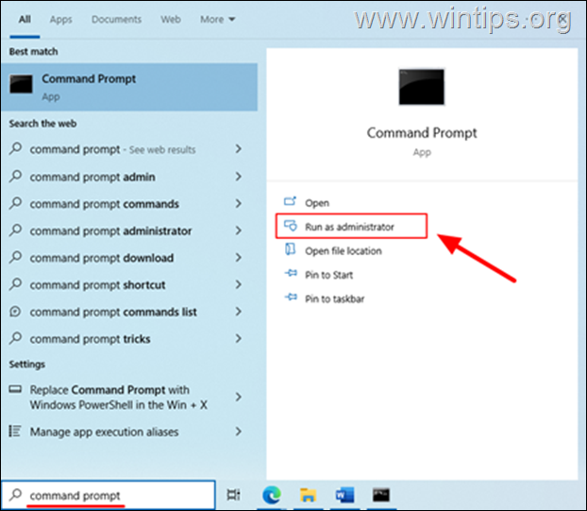Switch to the Documents search tab
587x511 pixels.
coord(116,20)
